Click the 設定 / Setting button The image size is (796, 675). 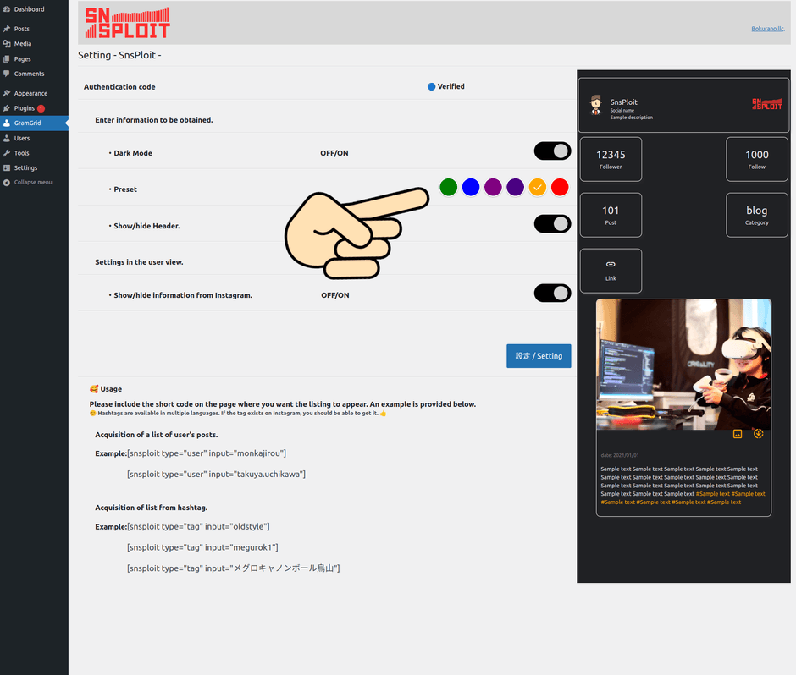coord(539,356)
